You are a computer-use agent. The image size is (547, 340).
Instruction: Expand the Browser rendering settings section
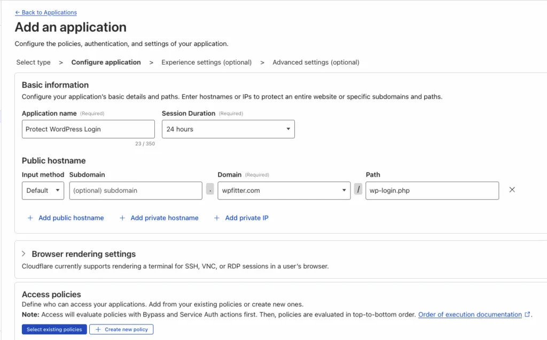click(x=83, y=254)
